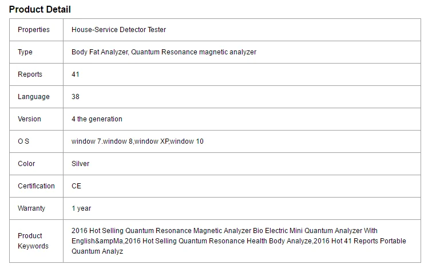The height and width of the screenshot is (268, 436).
Task: Click the Warranty label cell
Action: (x=31, y=208)
